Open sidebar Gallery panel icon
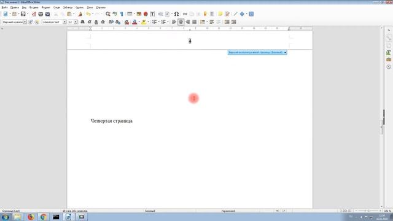Viewport: 393px width, 221px height. (x=389, y=60)
